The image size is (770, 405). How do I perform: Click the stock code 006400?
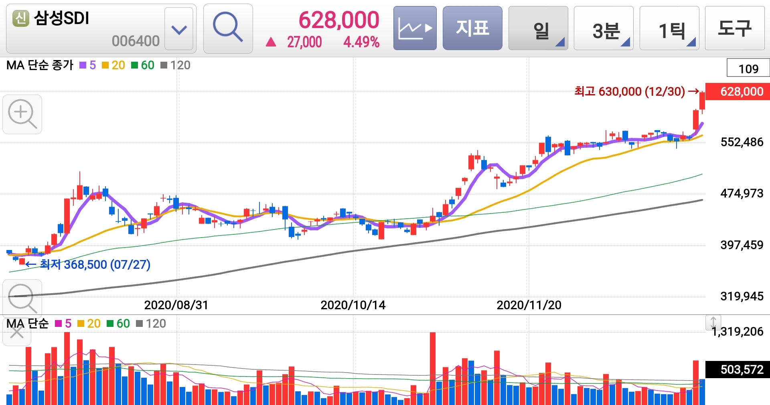(x=136, y=41)
